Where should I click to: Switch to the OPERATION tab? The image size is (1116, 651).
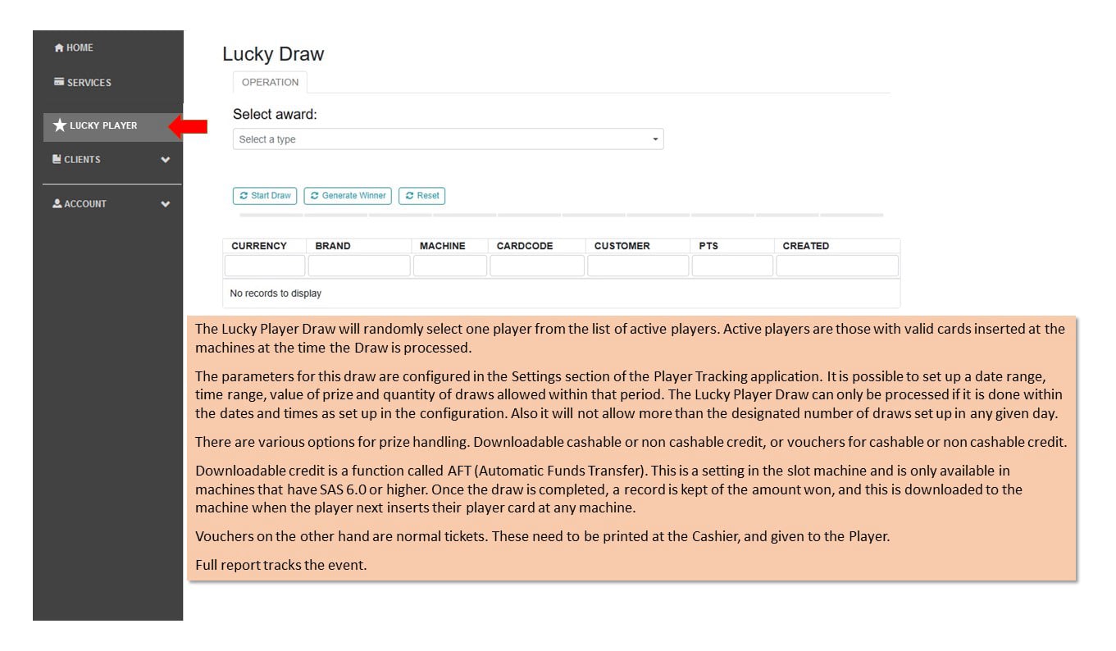pos(270,82)
